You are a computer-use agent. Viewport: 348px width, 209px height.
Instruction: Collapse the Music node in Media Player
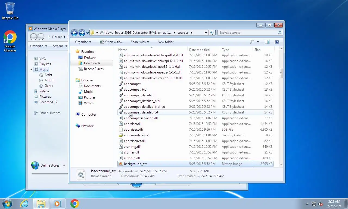coord(31,69)
